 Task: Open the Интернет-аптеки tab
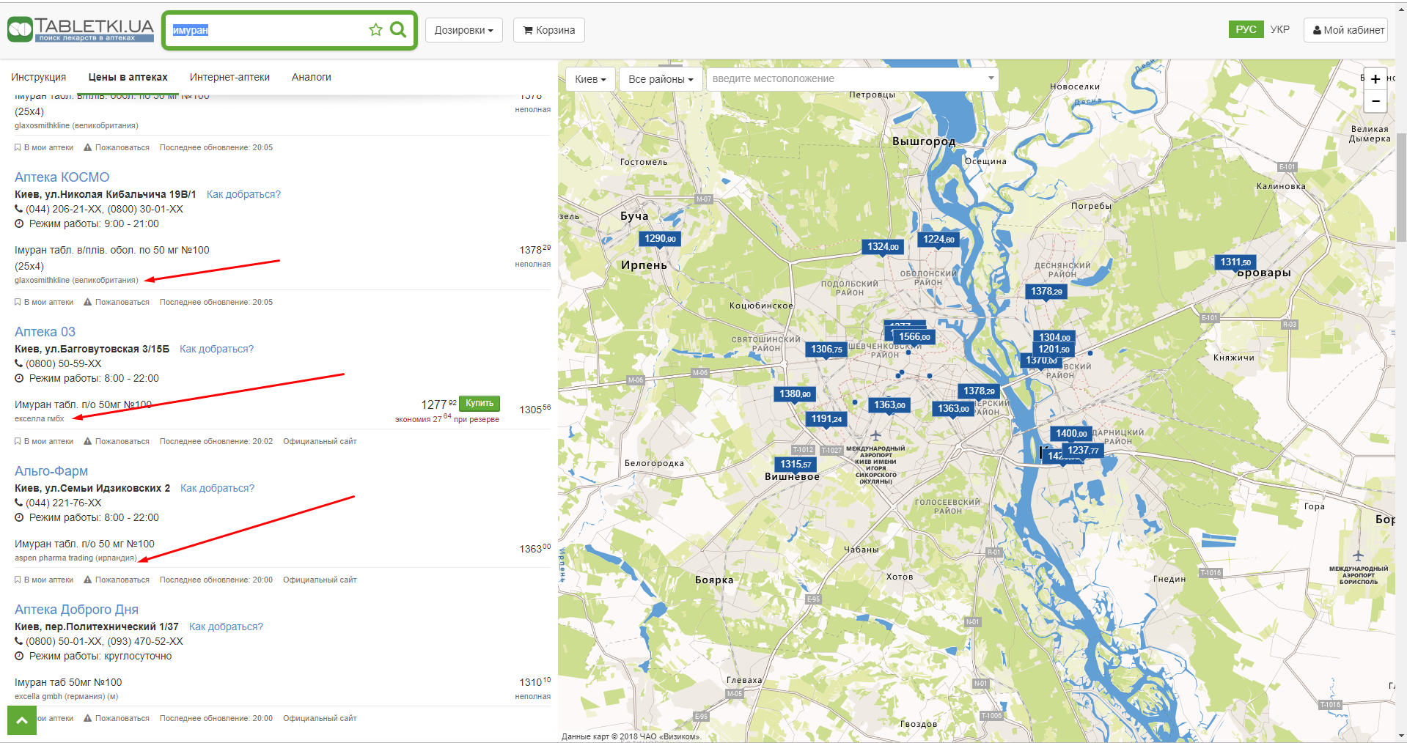229,77
